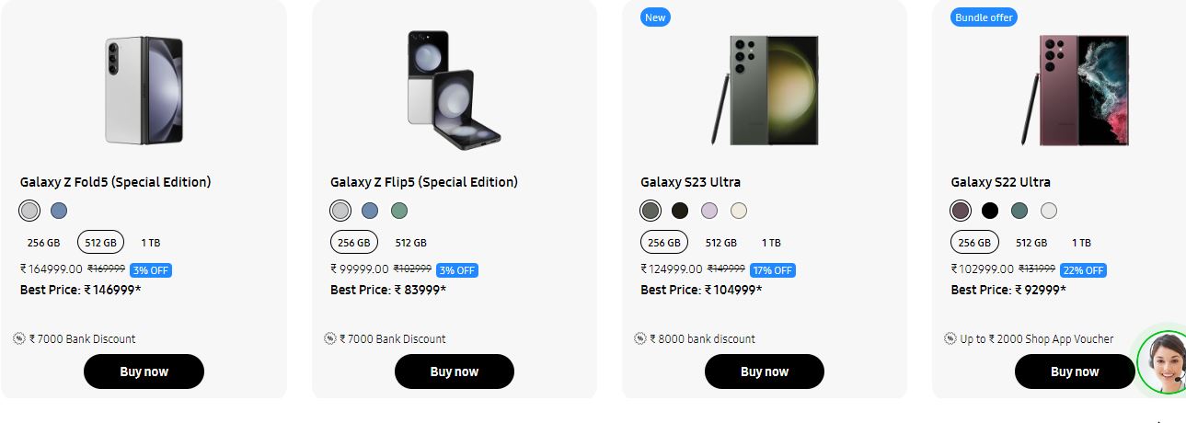This screenshot has height=423, width=1186.
Task: Click the voucher icon beside Shop App Voucher
Action: click(950, 338)
